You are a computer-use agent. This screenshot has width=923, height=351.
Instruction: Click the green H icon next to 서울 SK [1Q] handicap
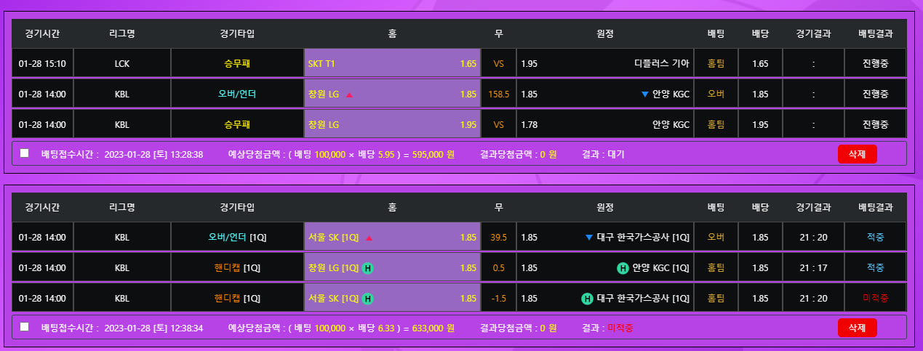[x=368, y=299]
